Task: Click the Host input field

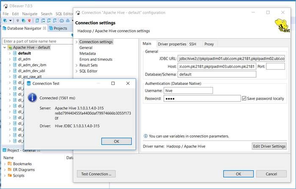Action: (x=217, y=67)
